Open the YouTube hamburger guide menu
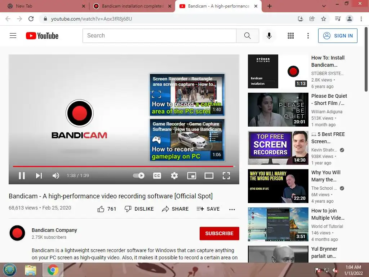 [x=13, y=36]
